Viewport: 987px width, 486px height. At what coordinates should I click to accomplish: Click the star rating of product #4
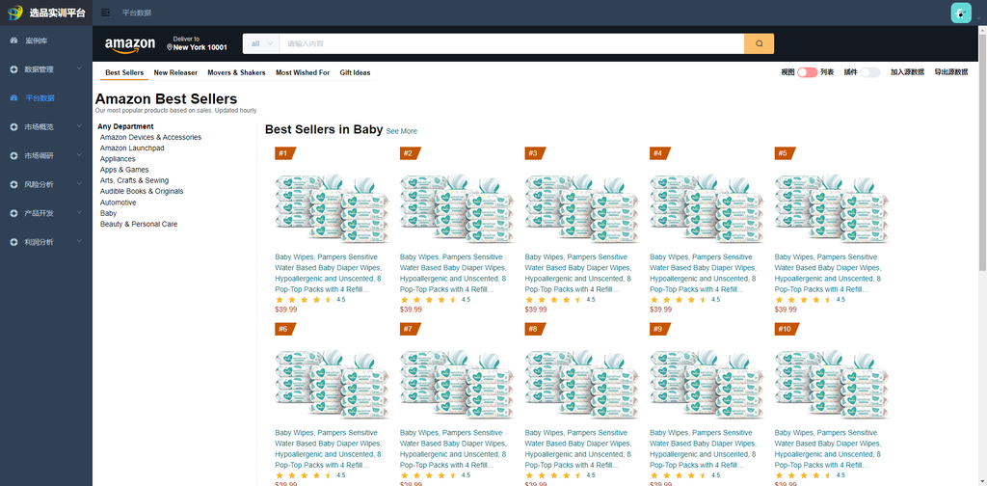(679, 300)
